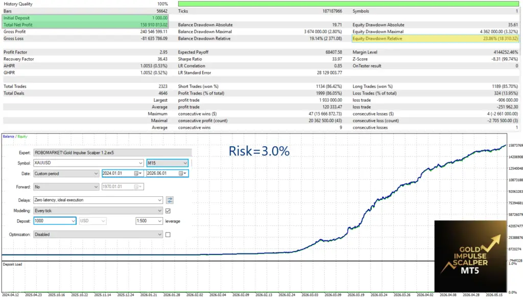This screenshot has width=523, height=299.
Task: Click the Balance Drawdown Absolute label
Action: pos(205,25)
